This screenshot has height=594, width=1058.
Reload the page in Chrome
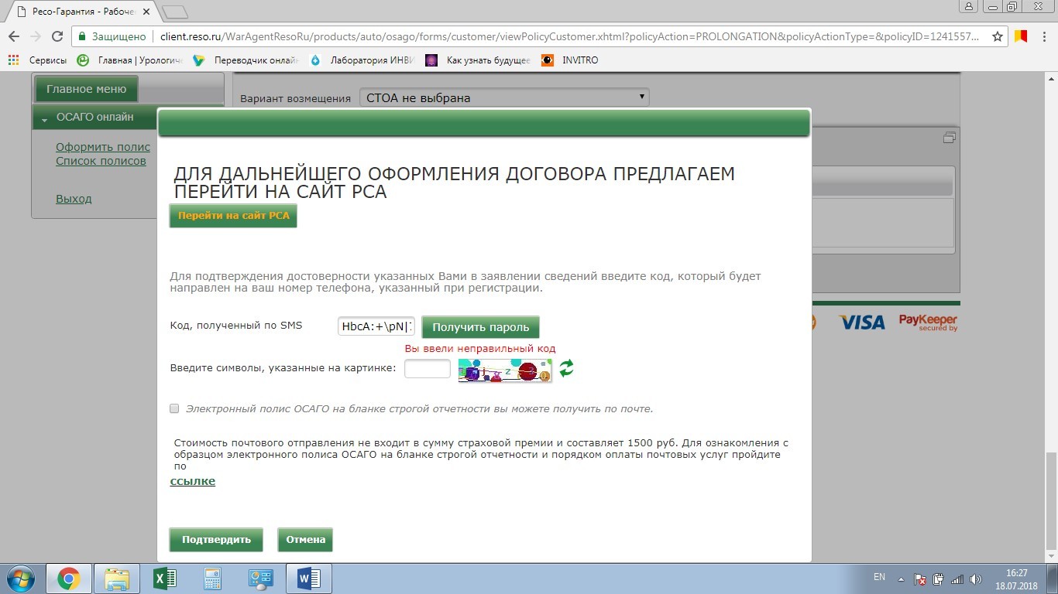pyautogui.click(x=57, y=36)
